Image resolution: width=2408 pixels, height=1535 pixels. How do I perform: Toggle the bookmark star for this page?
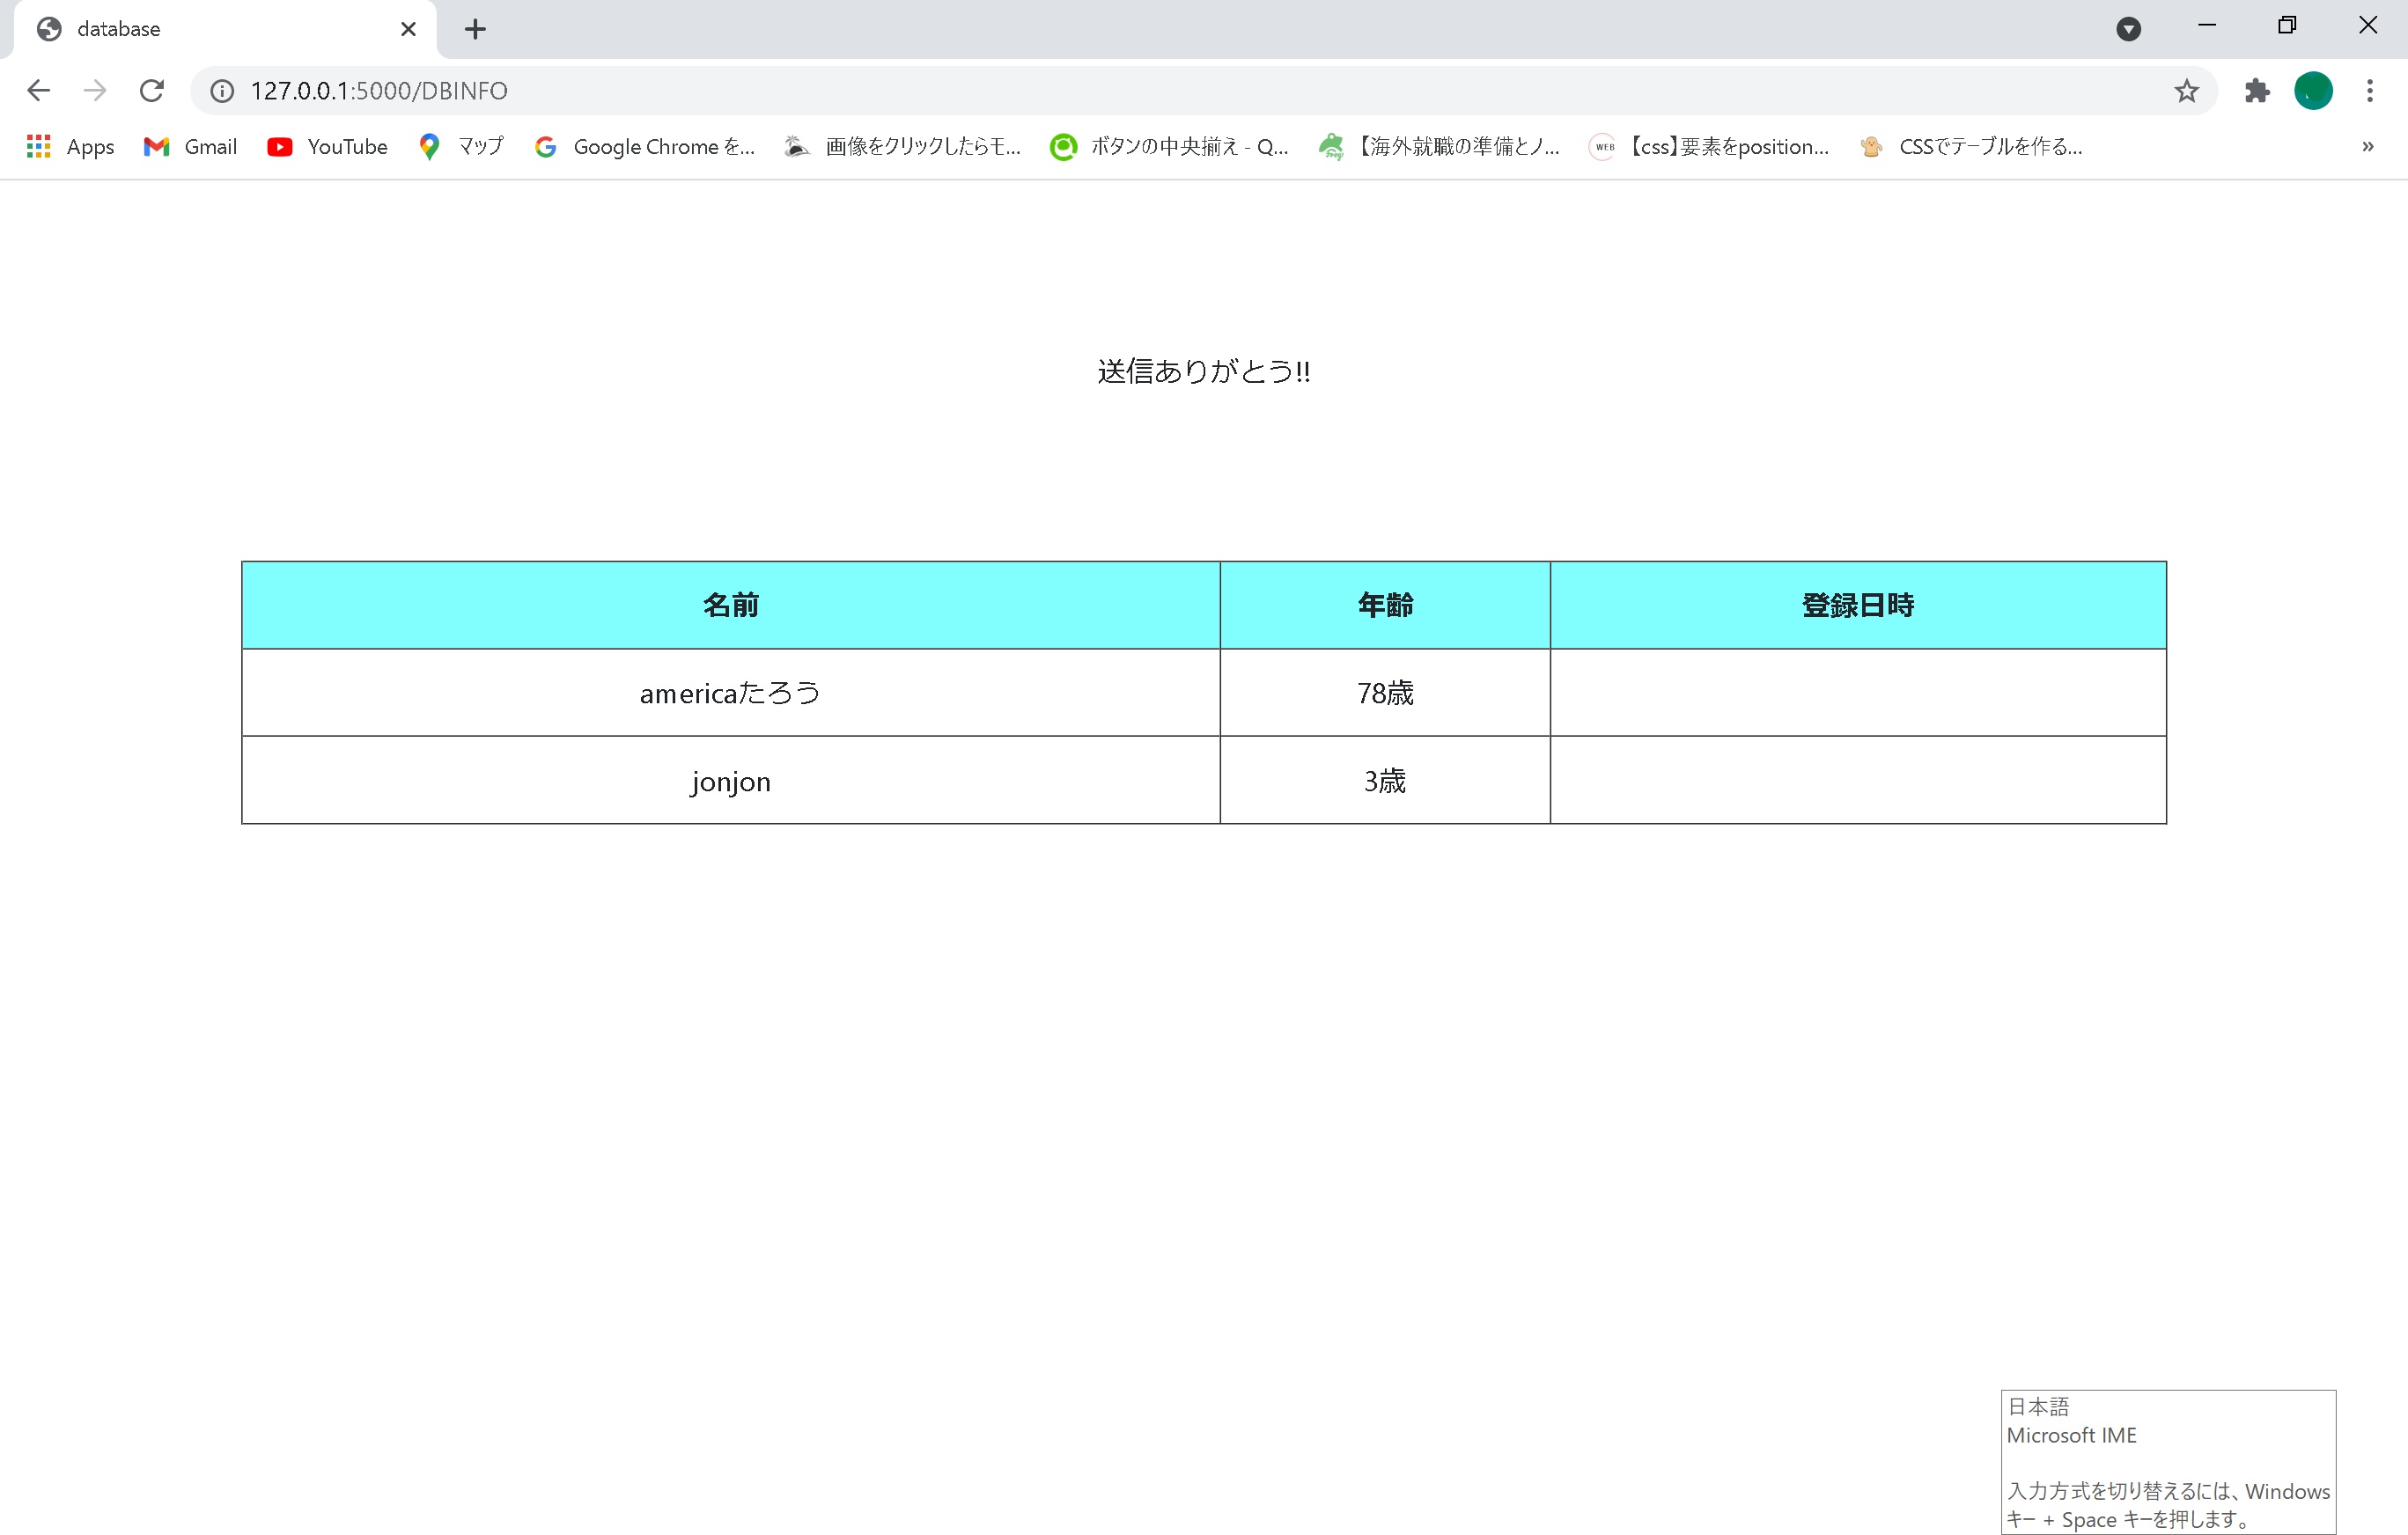(x=2186, y=90)
